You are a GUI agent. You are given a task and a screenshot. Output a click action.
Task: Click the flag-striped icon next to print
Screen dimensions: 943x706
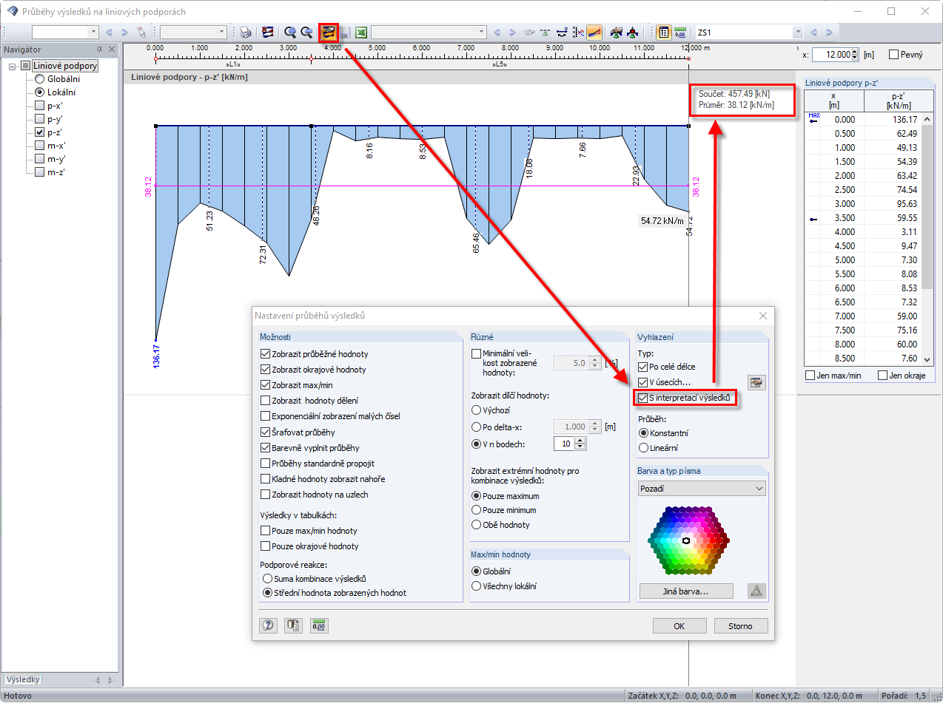[268, 33]
